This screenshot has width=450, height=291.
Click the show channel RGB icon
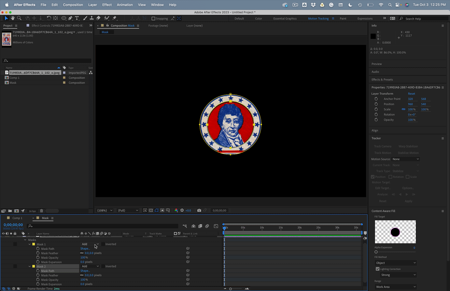(176, 210)
